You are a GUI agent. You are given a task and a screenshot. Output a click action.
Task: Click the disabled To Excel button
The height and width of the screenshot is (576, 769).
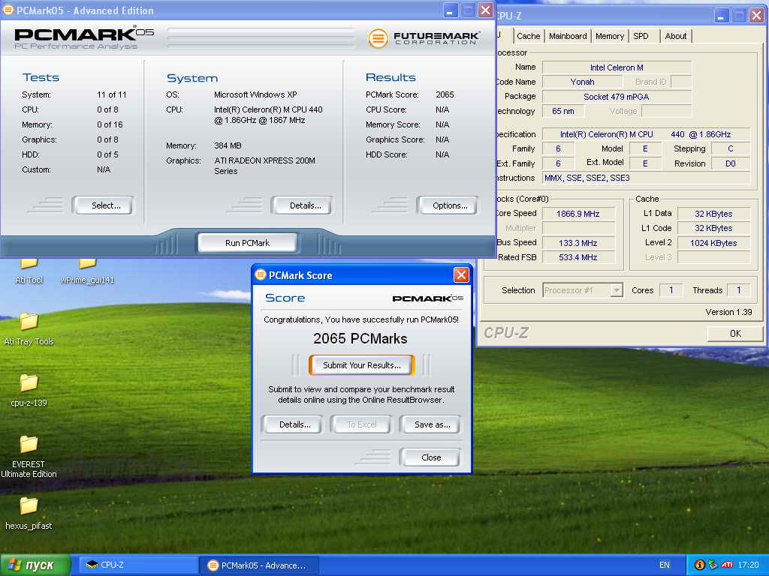(361, 424)
